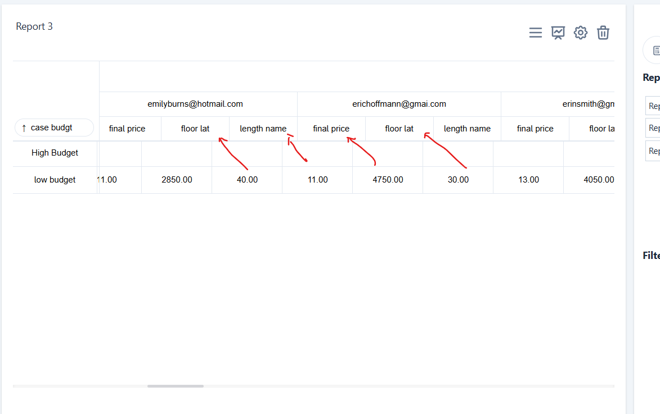Select the High Budget row label
The width and height of the screenshot is (660, 414).
pos(55,153)
